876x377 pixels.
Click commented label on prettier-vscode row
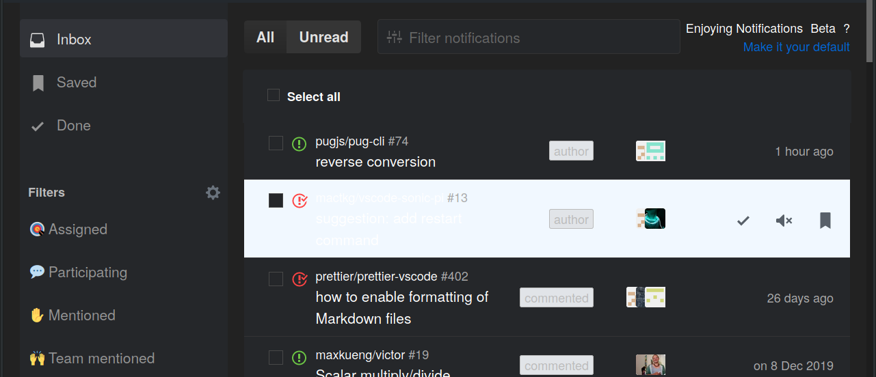pos(557,298)
